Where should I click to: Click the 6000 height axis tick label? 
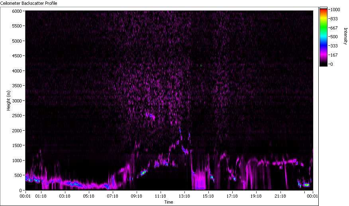pos(17,11)
